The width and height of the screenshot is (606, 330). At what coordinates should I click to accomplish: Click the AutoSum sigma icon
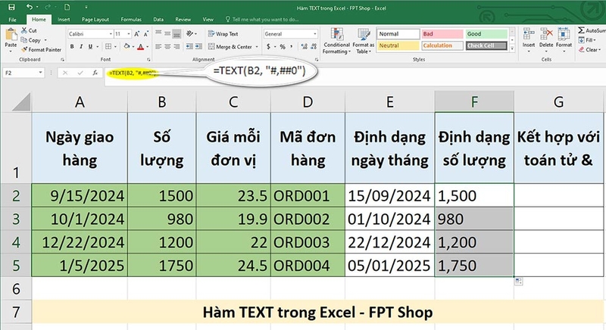[581, 30]
